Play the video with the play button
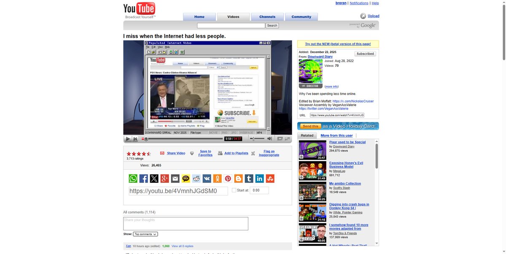Screen dimensions: 506x254 tap(128, 138)
